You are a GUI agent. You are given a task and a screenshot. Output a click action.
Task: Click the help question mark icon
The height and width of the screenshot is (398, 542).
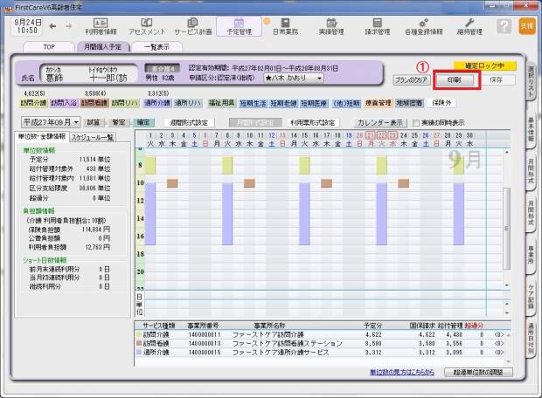pos(503,24)
